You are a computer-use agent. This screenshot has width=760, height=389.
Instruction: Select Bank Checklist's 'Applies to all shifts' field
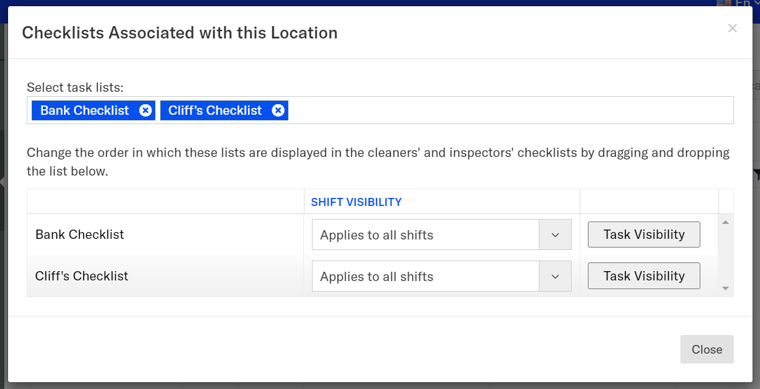point(425,235)
